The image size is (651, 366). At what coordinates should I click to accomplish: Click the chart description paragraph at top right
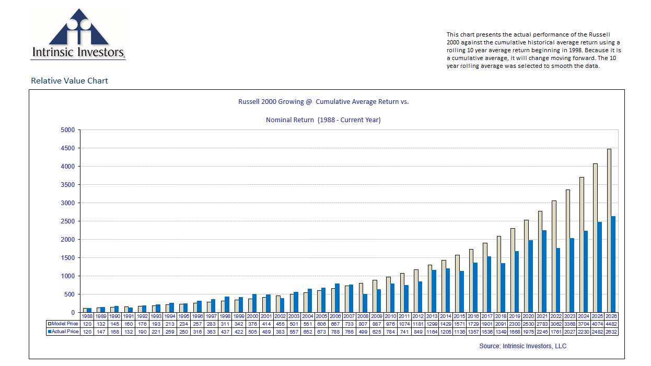click(533, 50)
